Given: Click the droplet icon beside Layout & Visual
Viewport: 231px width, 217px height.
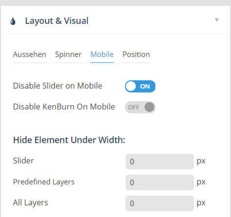Looking at the screenshot, I should [13, 21].
